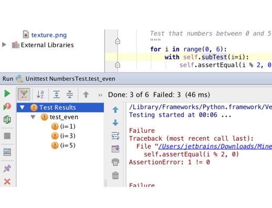Collapse all test tree nodes

tap(70, 95)
